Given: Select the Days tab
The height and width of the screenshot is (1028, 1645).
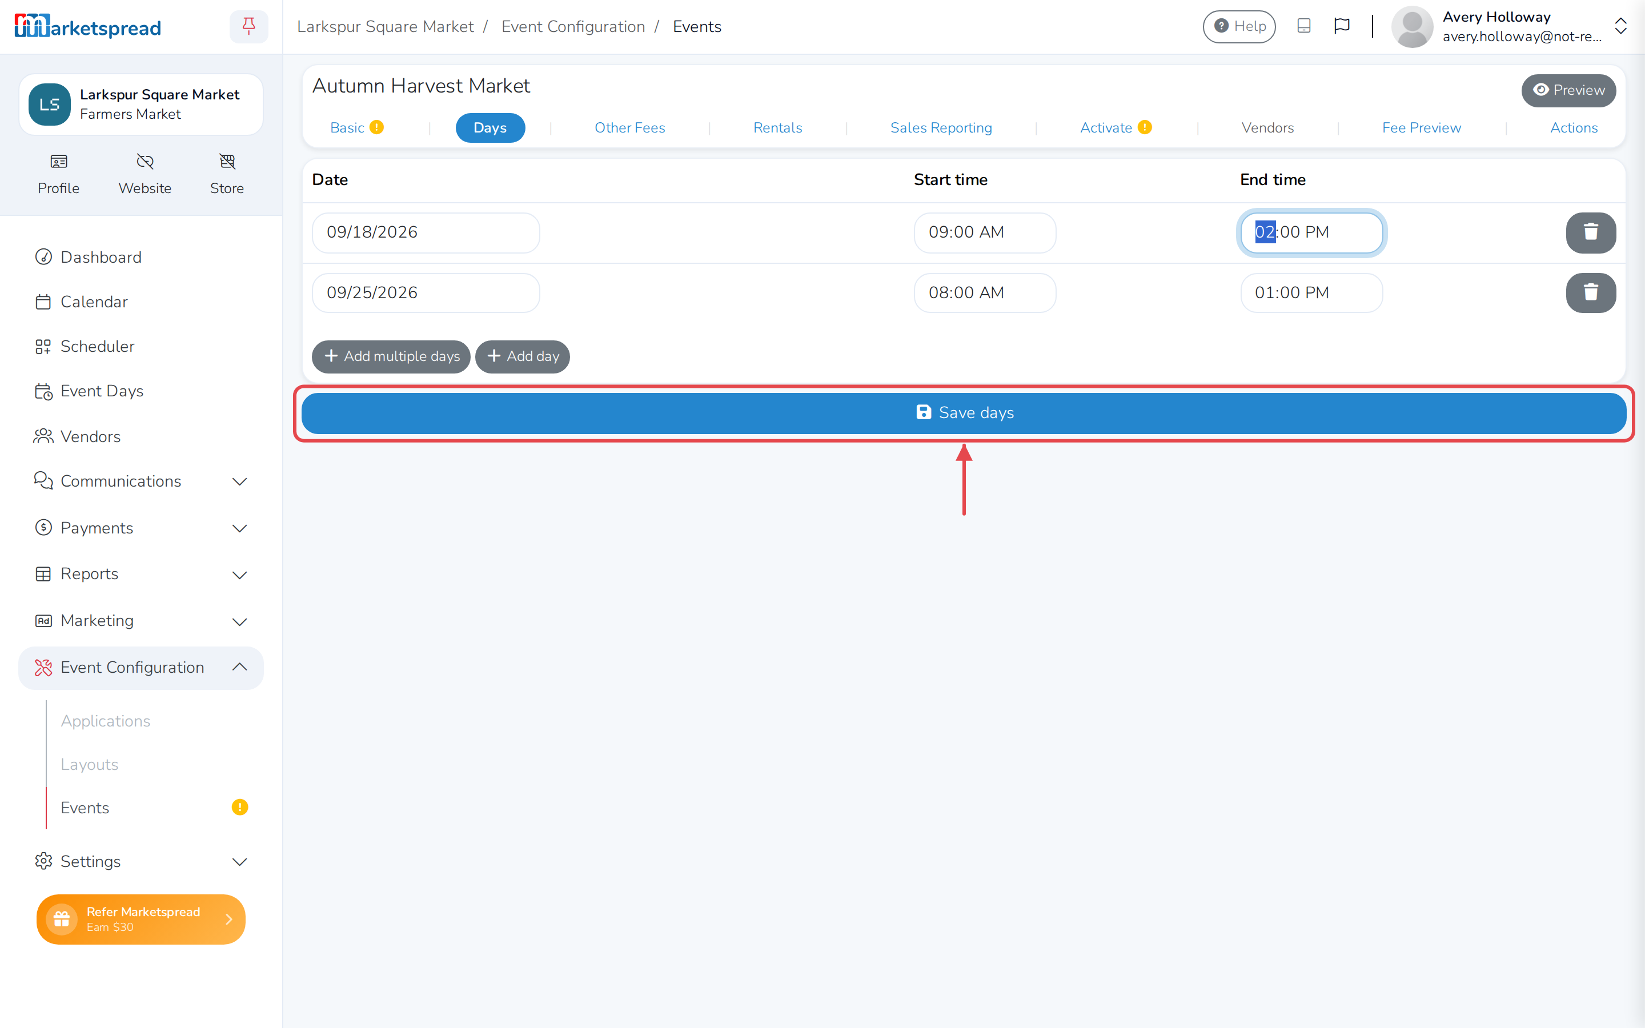Looking at the screenshot, I should click(x=490, y=128).
